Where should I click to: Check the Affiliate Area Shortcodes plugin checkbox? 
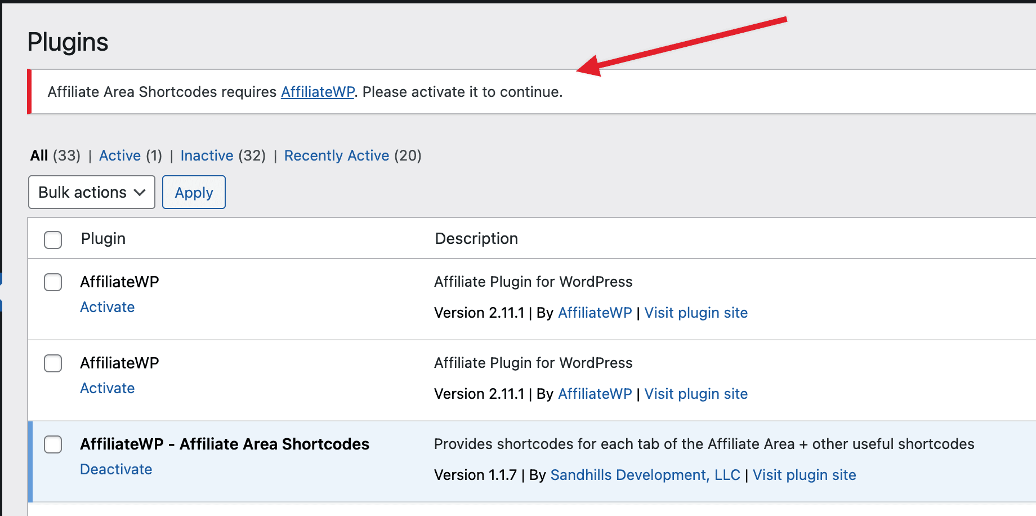(53, 444)
